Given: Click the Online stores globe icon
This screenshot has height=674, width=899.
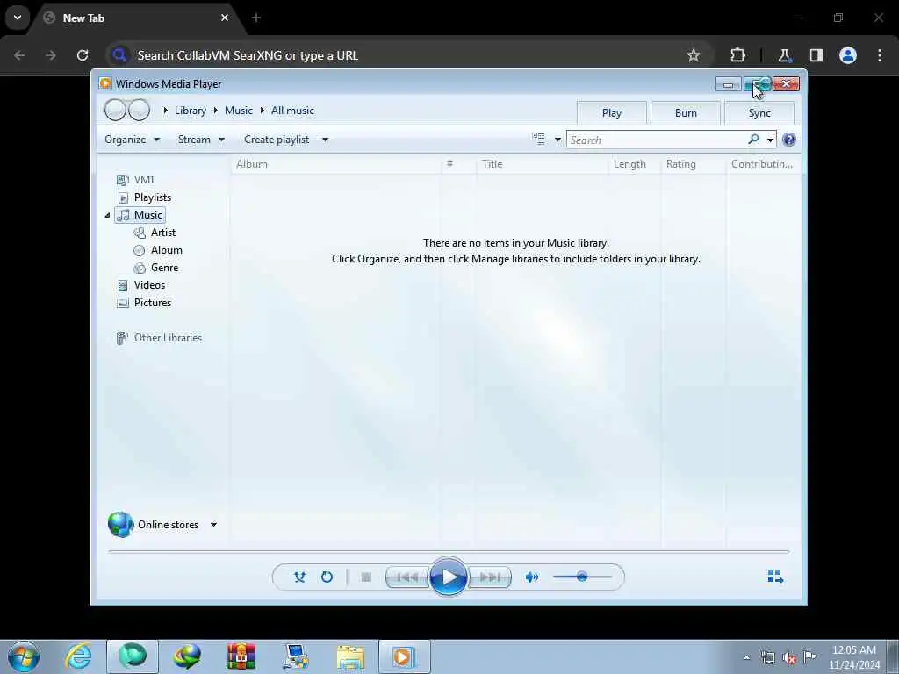Looking at the screenshot, I should [x=120, y=524].
